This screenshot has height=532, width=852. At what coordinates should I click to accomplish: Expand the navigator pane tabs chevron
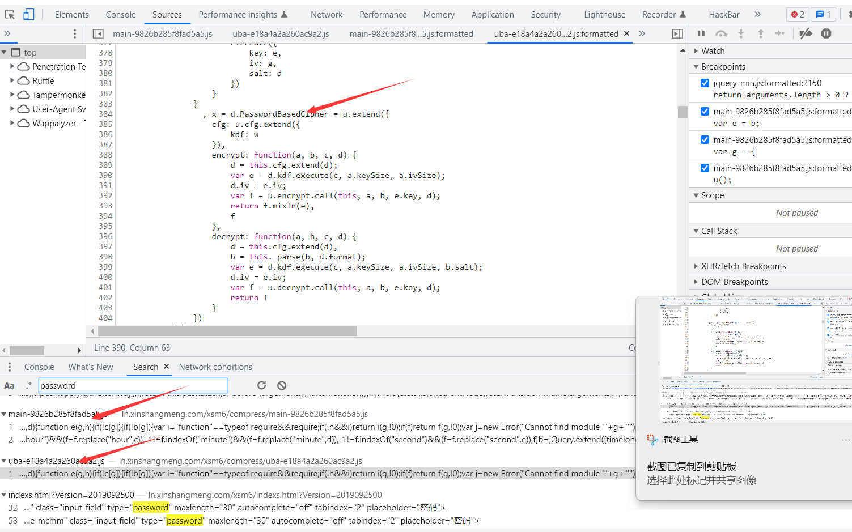tap(7, 34)
